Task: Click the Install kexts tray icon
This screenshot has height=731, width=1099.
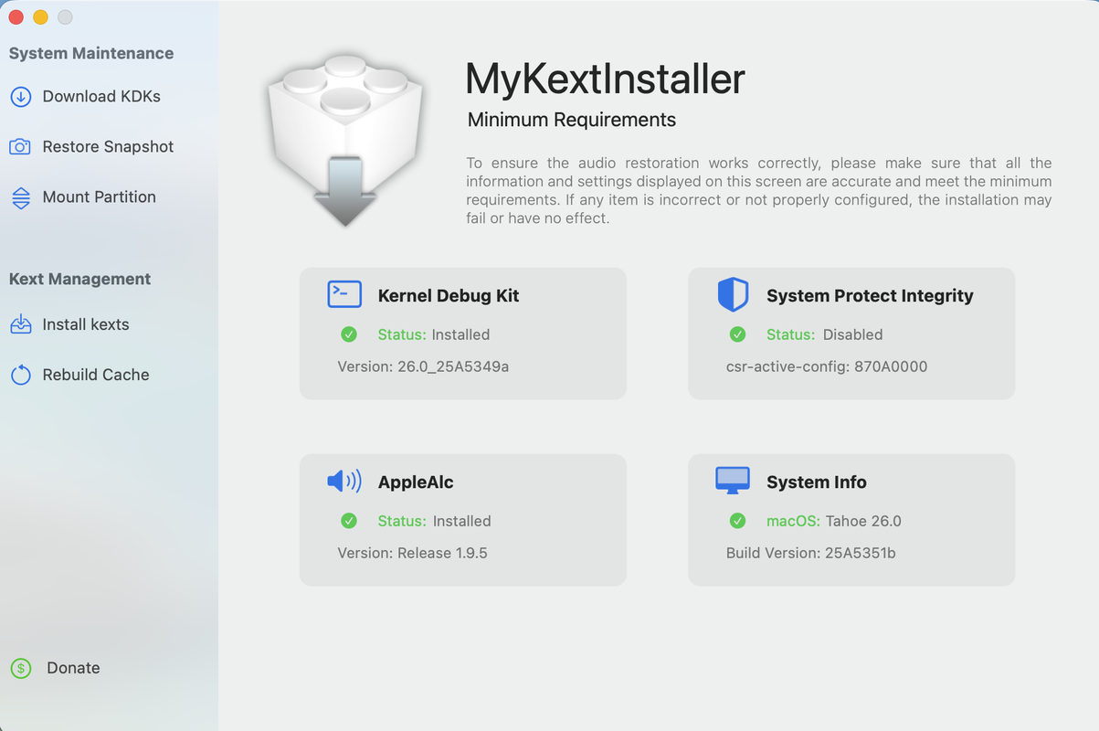Action: [x=20, y=324]
